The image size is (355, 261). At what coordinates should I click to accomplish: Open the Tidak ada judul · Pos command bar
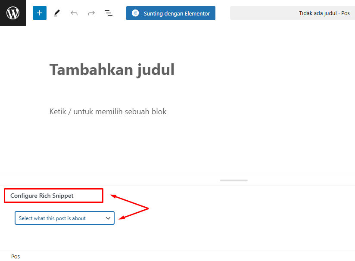coord(293,13)
